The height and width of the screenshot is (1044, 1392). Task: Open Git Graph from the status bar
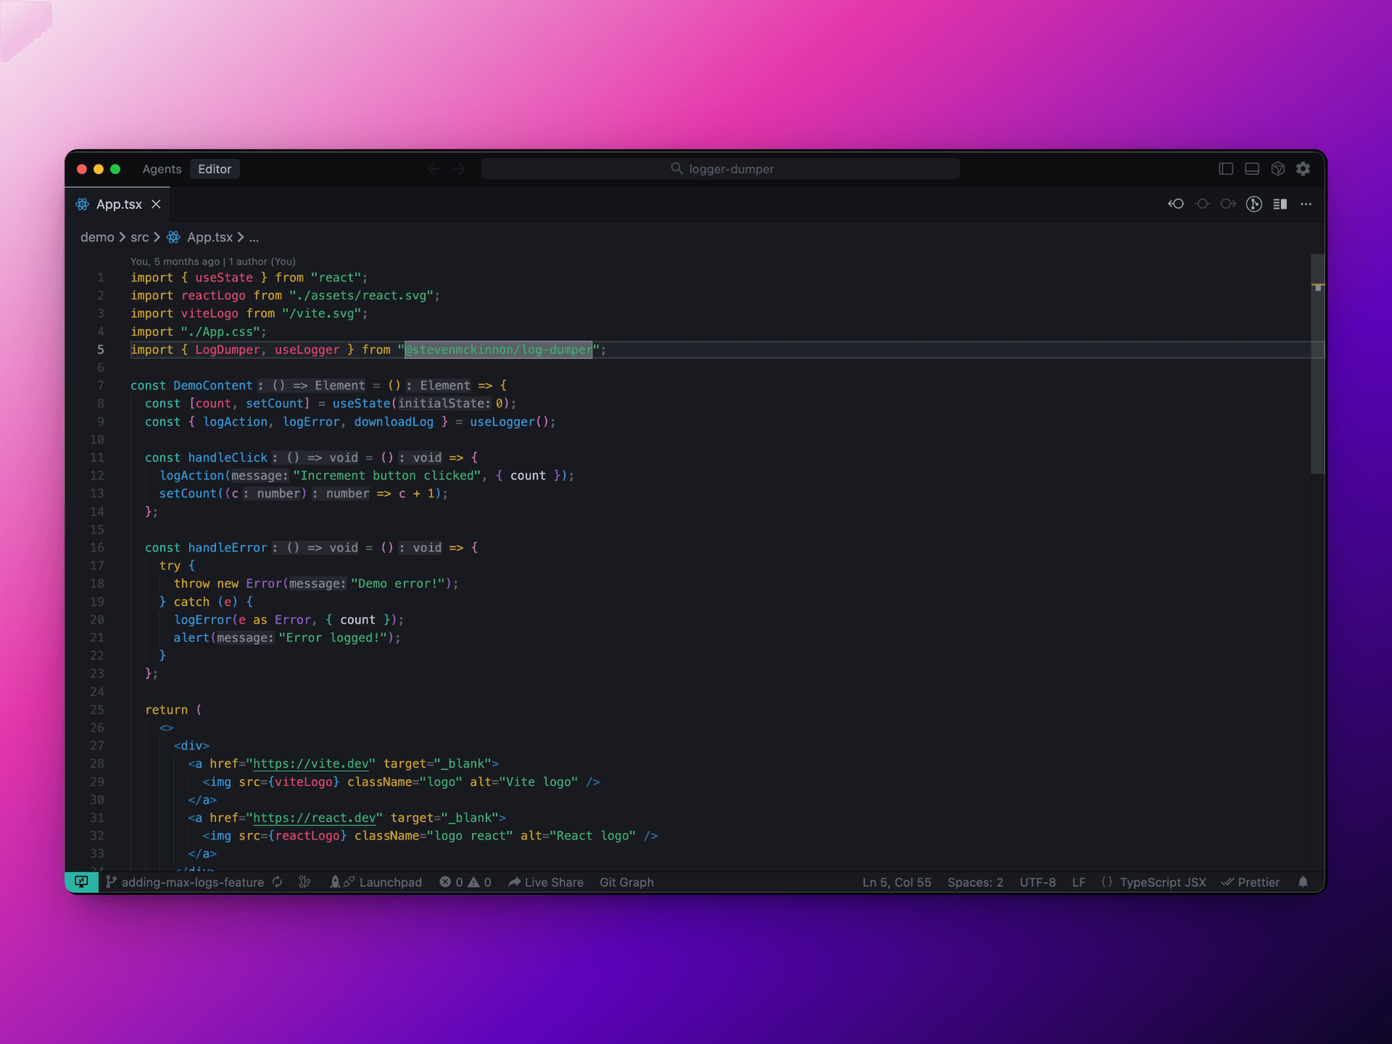click(x=626, y=882)
